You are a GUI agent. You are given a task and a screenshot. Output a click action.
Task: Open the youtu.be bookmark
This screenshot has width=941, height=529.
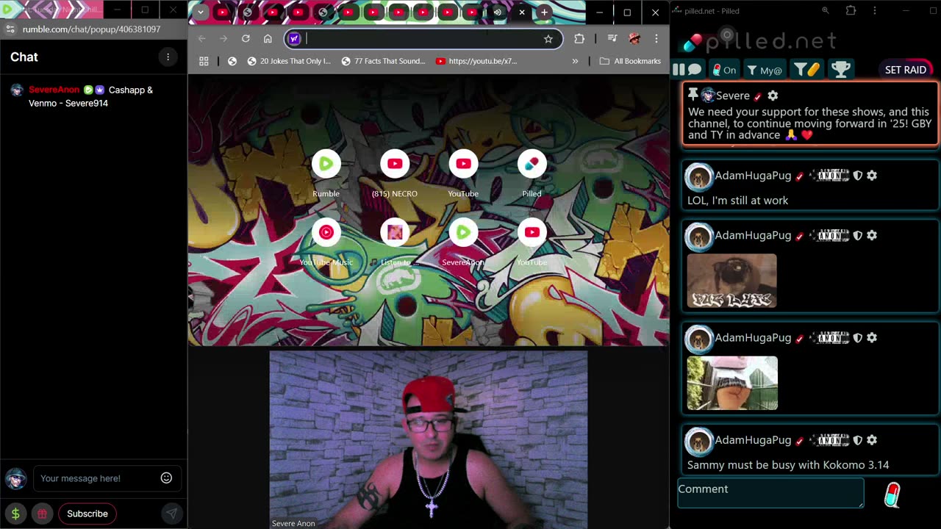[476, 61]
